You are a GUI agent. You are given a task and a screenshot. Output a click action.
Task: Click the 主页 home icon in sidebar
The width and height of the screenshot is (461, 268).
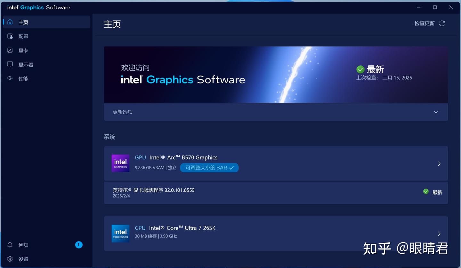pyautogui.click(x=11, y=22)
